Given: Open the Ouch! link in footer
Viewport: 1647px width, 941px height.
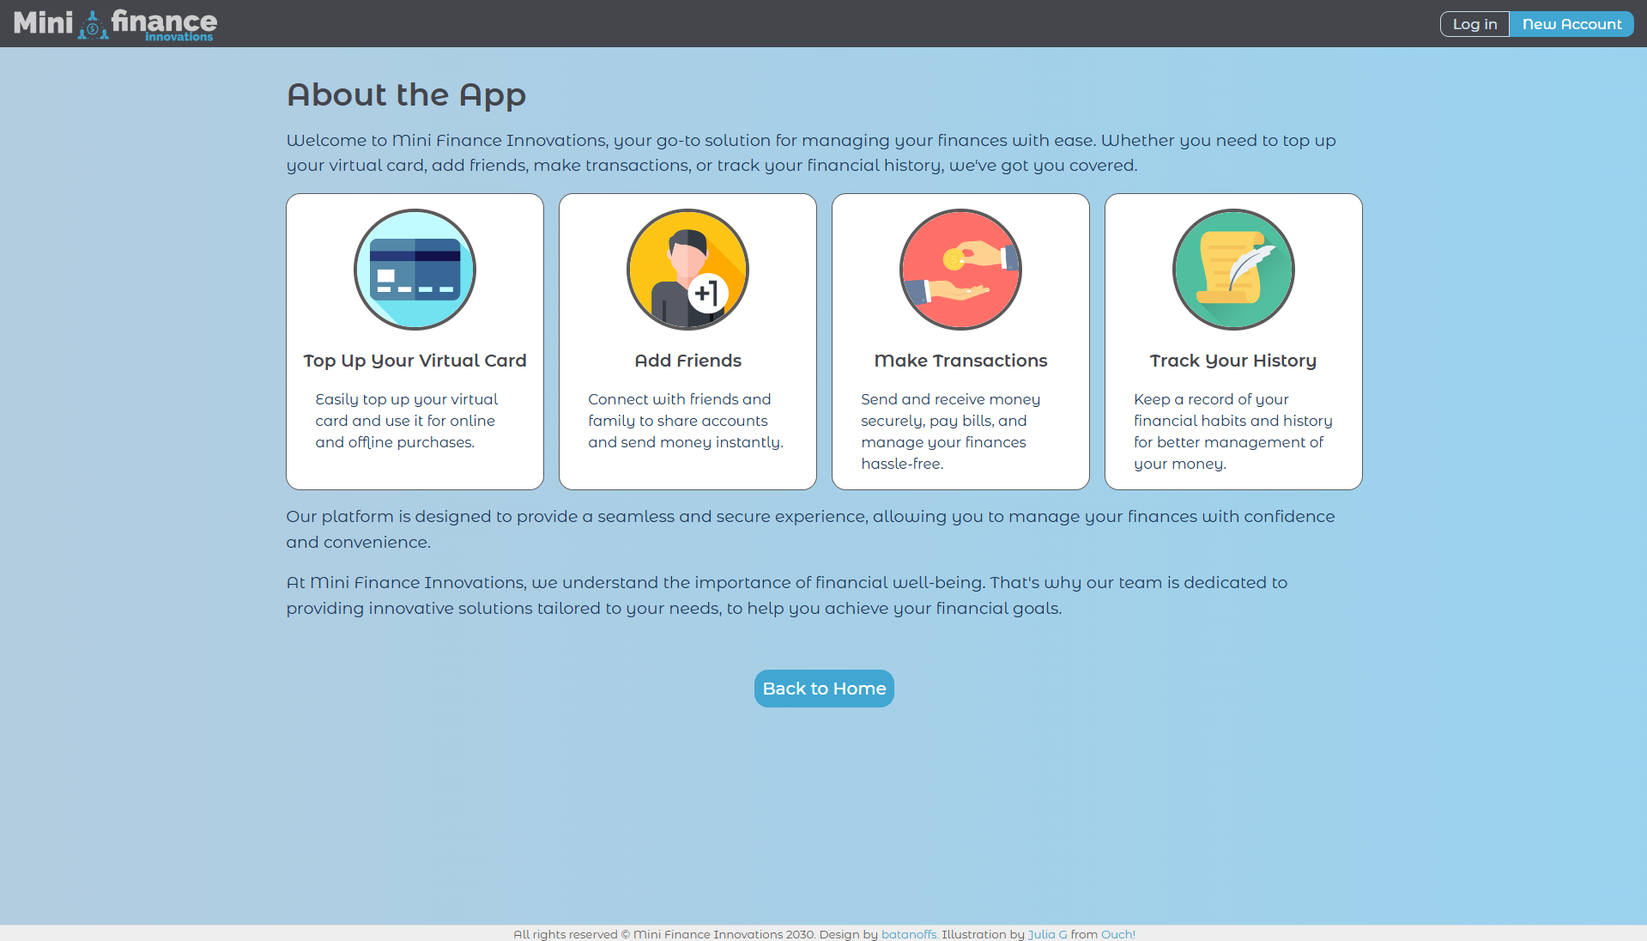Looking at the screenshot, I should 1117,934.
